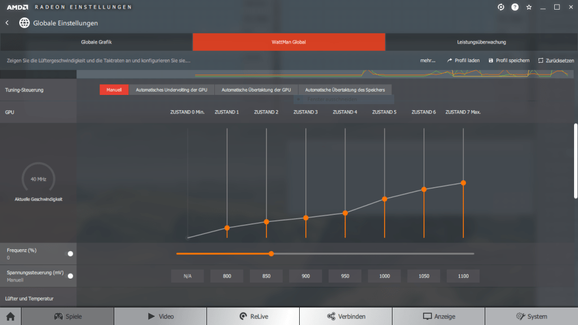Select Manuell tuning mode
This screenshot has width=578, height=325.
click(114, 90)
